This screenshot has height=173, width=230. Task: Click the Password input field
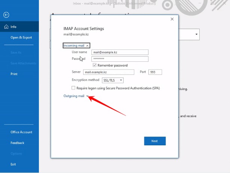point(120,59)
